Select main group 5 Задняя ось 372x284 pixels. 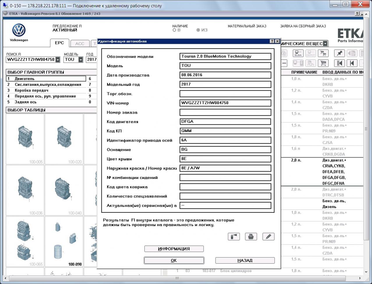click(46, 102)
